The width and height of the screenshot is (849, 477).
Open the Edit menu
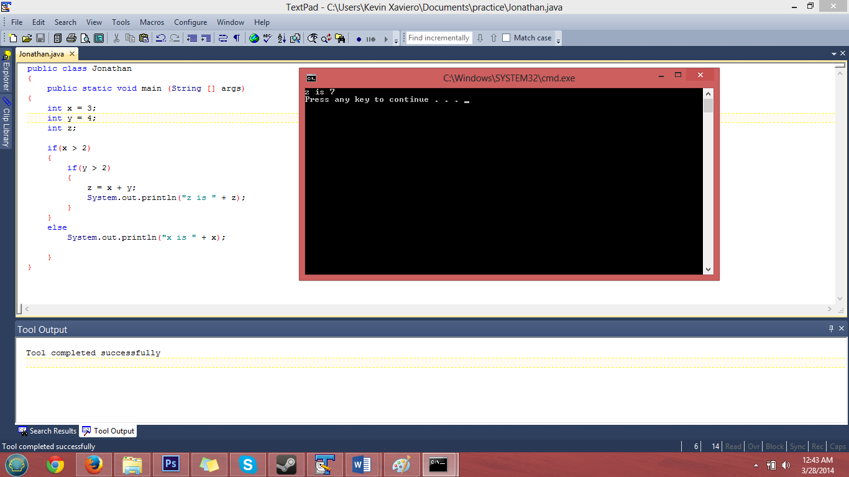click(x=39, y=22)
